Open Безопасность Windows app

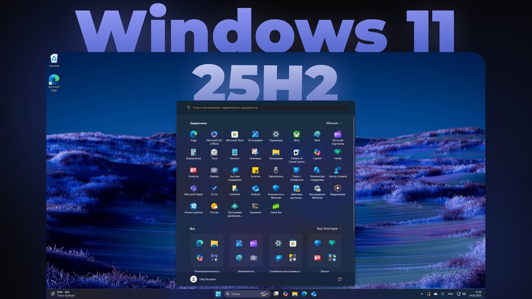point(276,192)
